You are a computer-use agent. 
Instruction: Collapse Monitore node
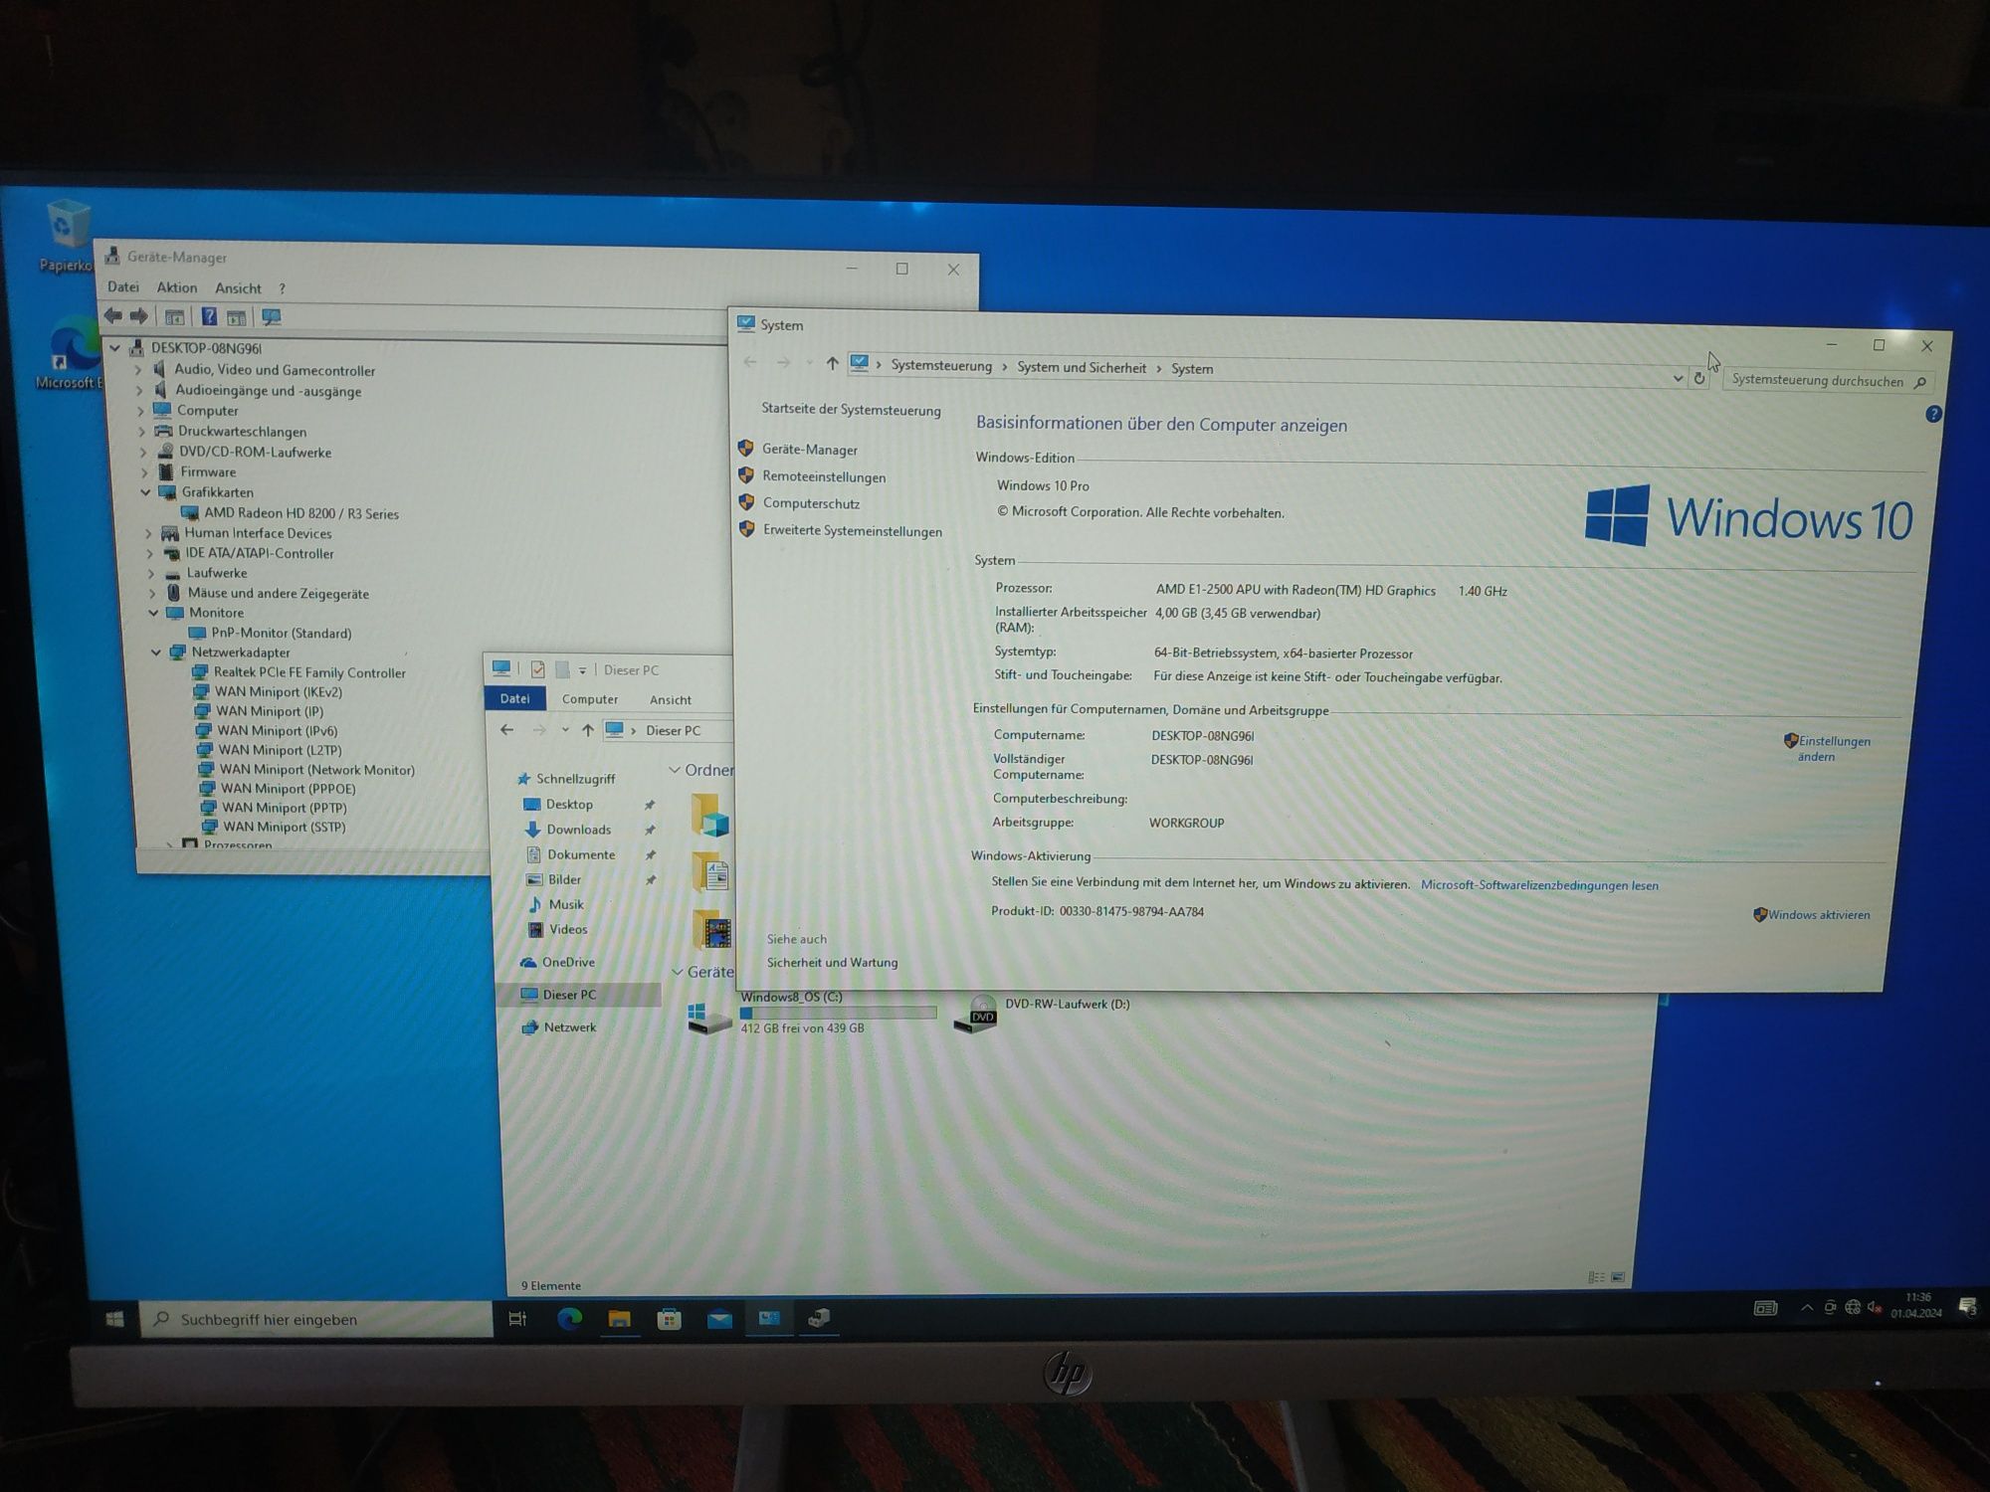click(x=152, y=612)
